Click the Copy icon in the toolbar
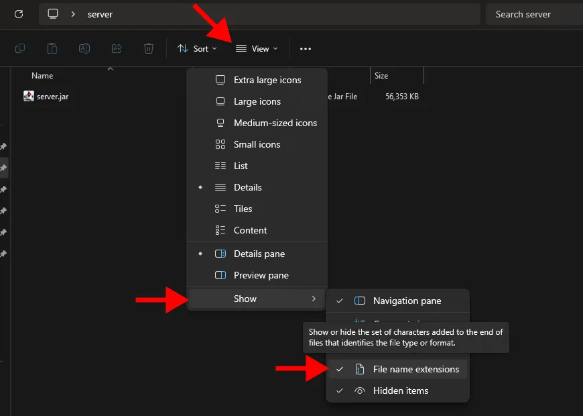Image resolution: width=583 pixels, height=416 pixels. [x=20, y=48]
